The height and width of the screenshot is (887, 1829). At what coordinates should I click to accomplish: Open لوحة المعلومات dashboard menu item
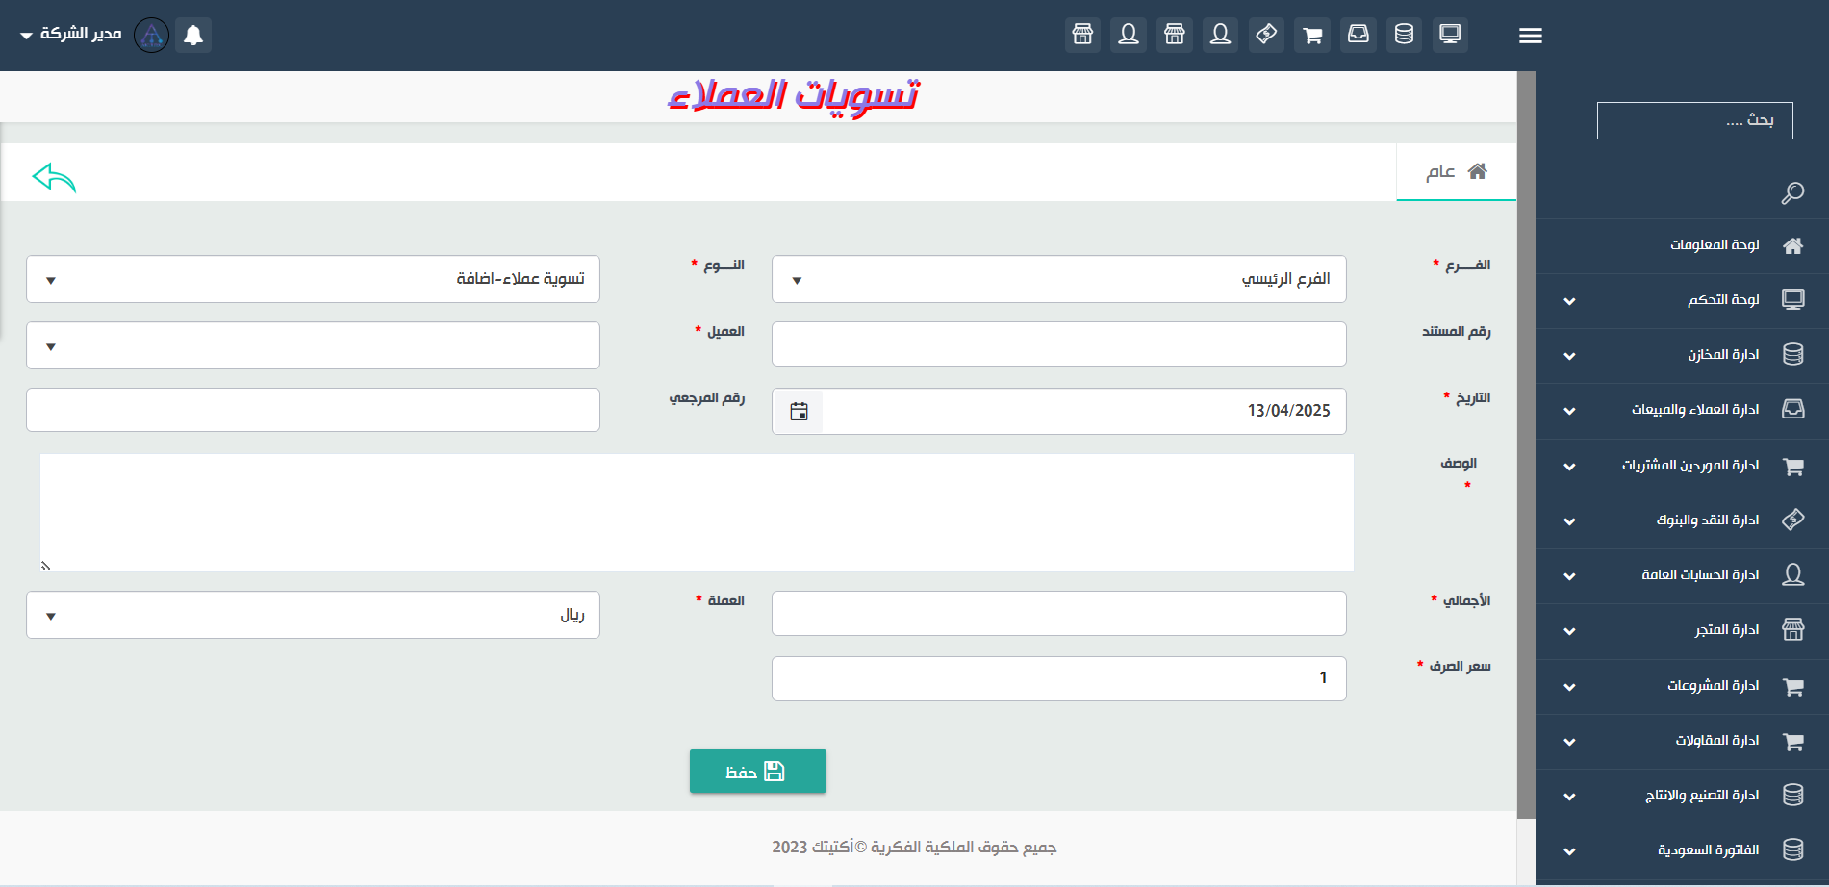click(1682, 246)
